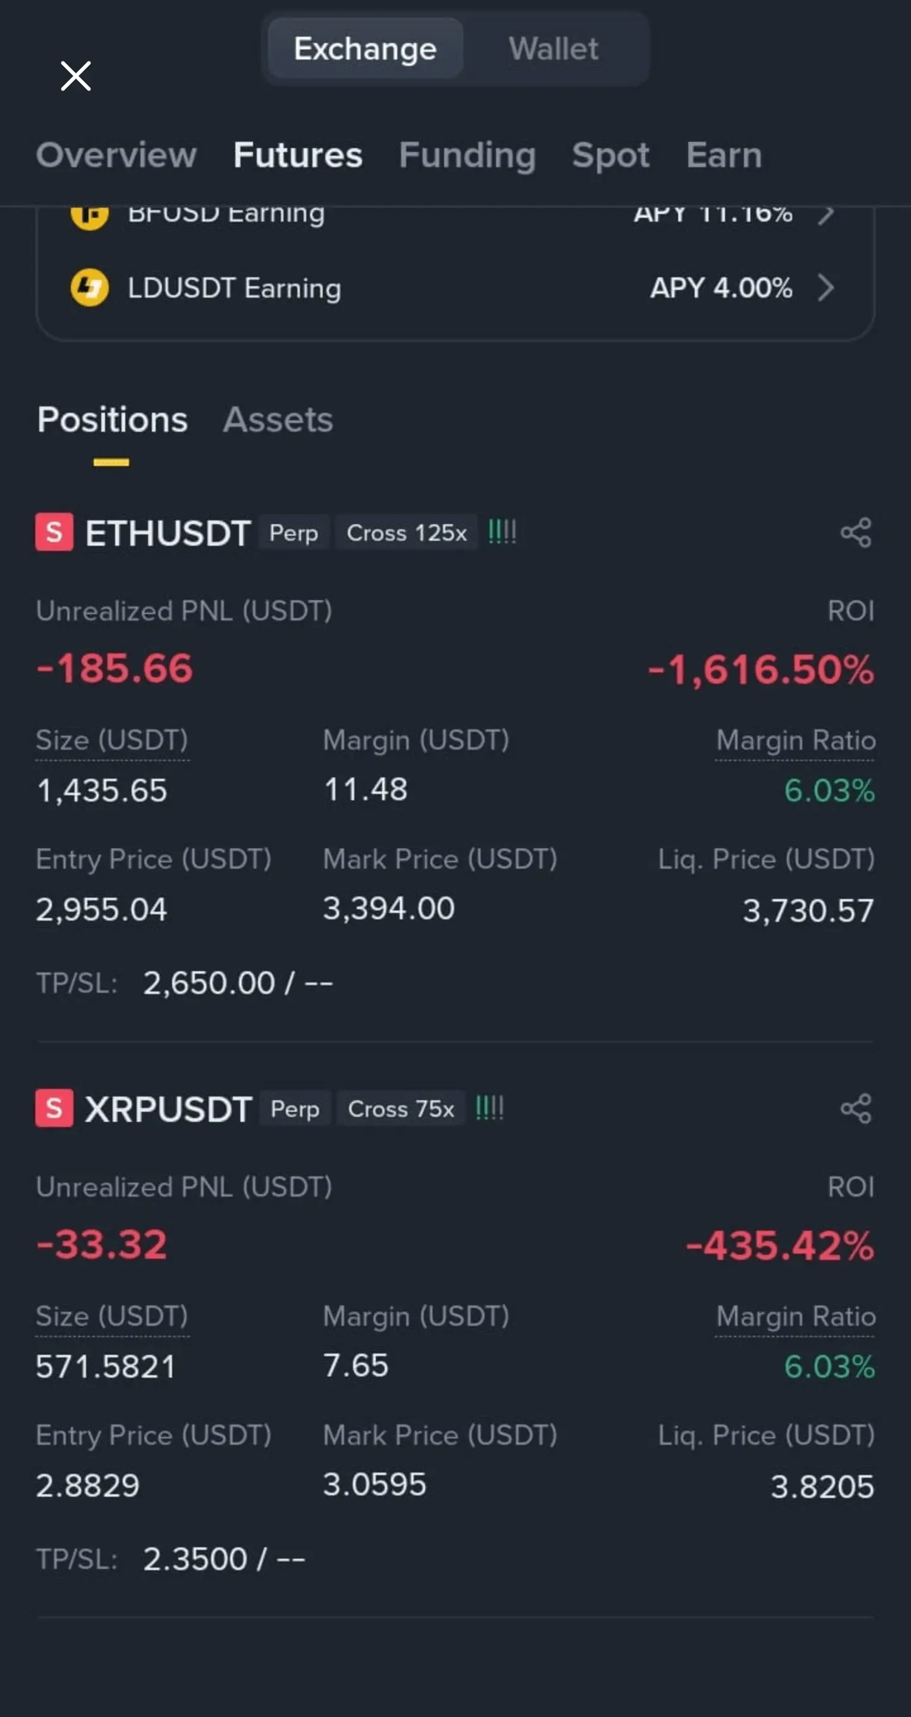Tap the XRPUSDT Margin Ratio label
The width and height of the screenshot is (911, 1717).
click(x=795, y=1317)
